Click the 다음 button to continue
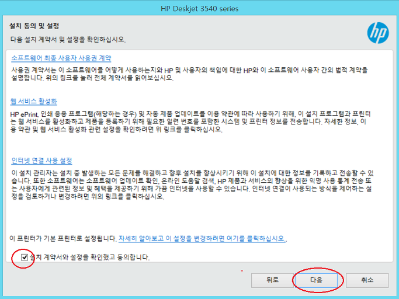The height and width of the screenshot is (299, 399). [316, 280]
